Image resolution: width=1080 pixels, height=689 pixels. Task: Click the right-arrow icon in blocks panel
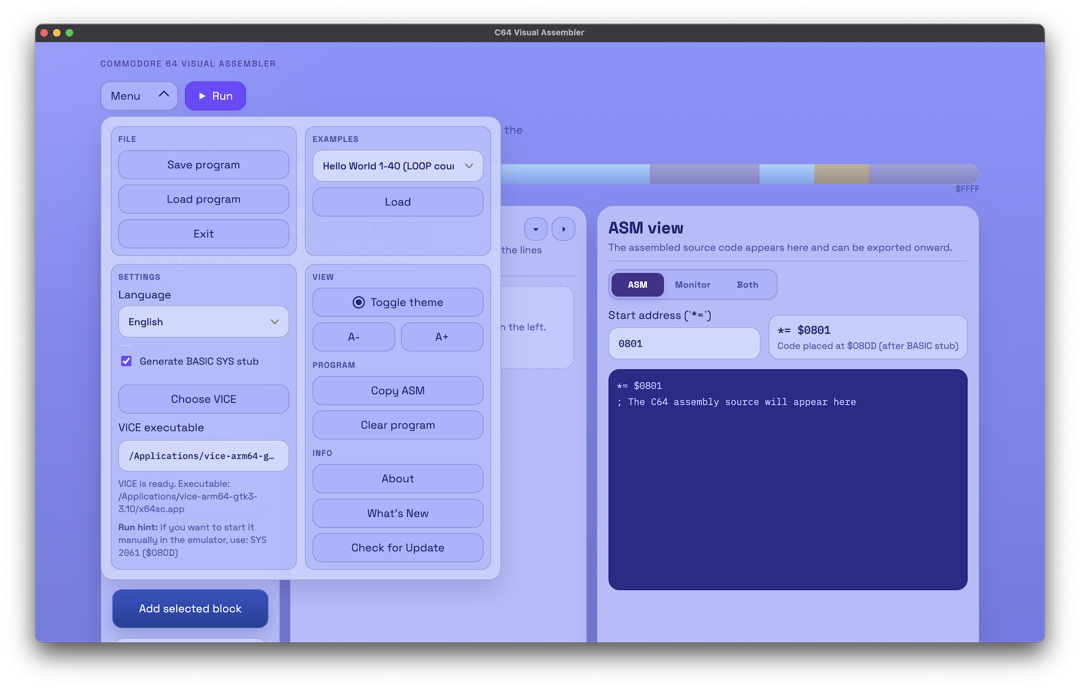564,229
